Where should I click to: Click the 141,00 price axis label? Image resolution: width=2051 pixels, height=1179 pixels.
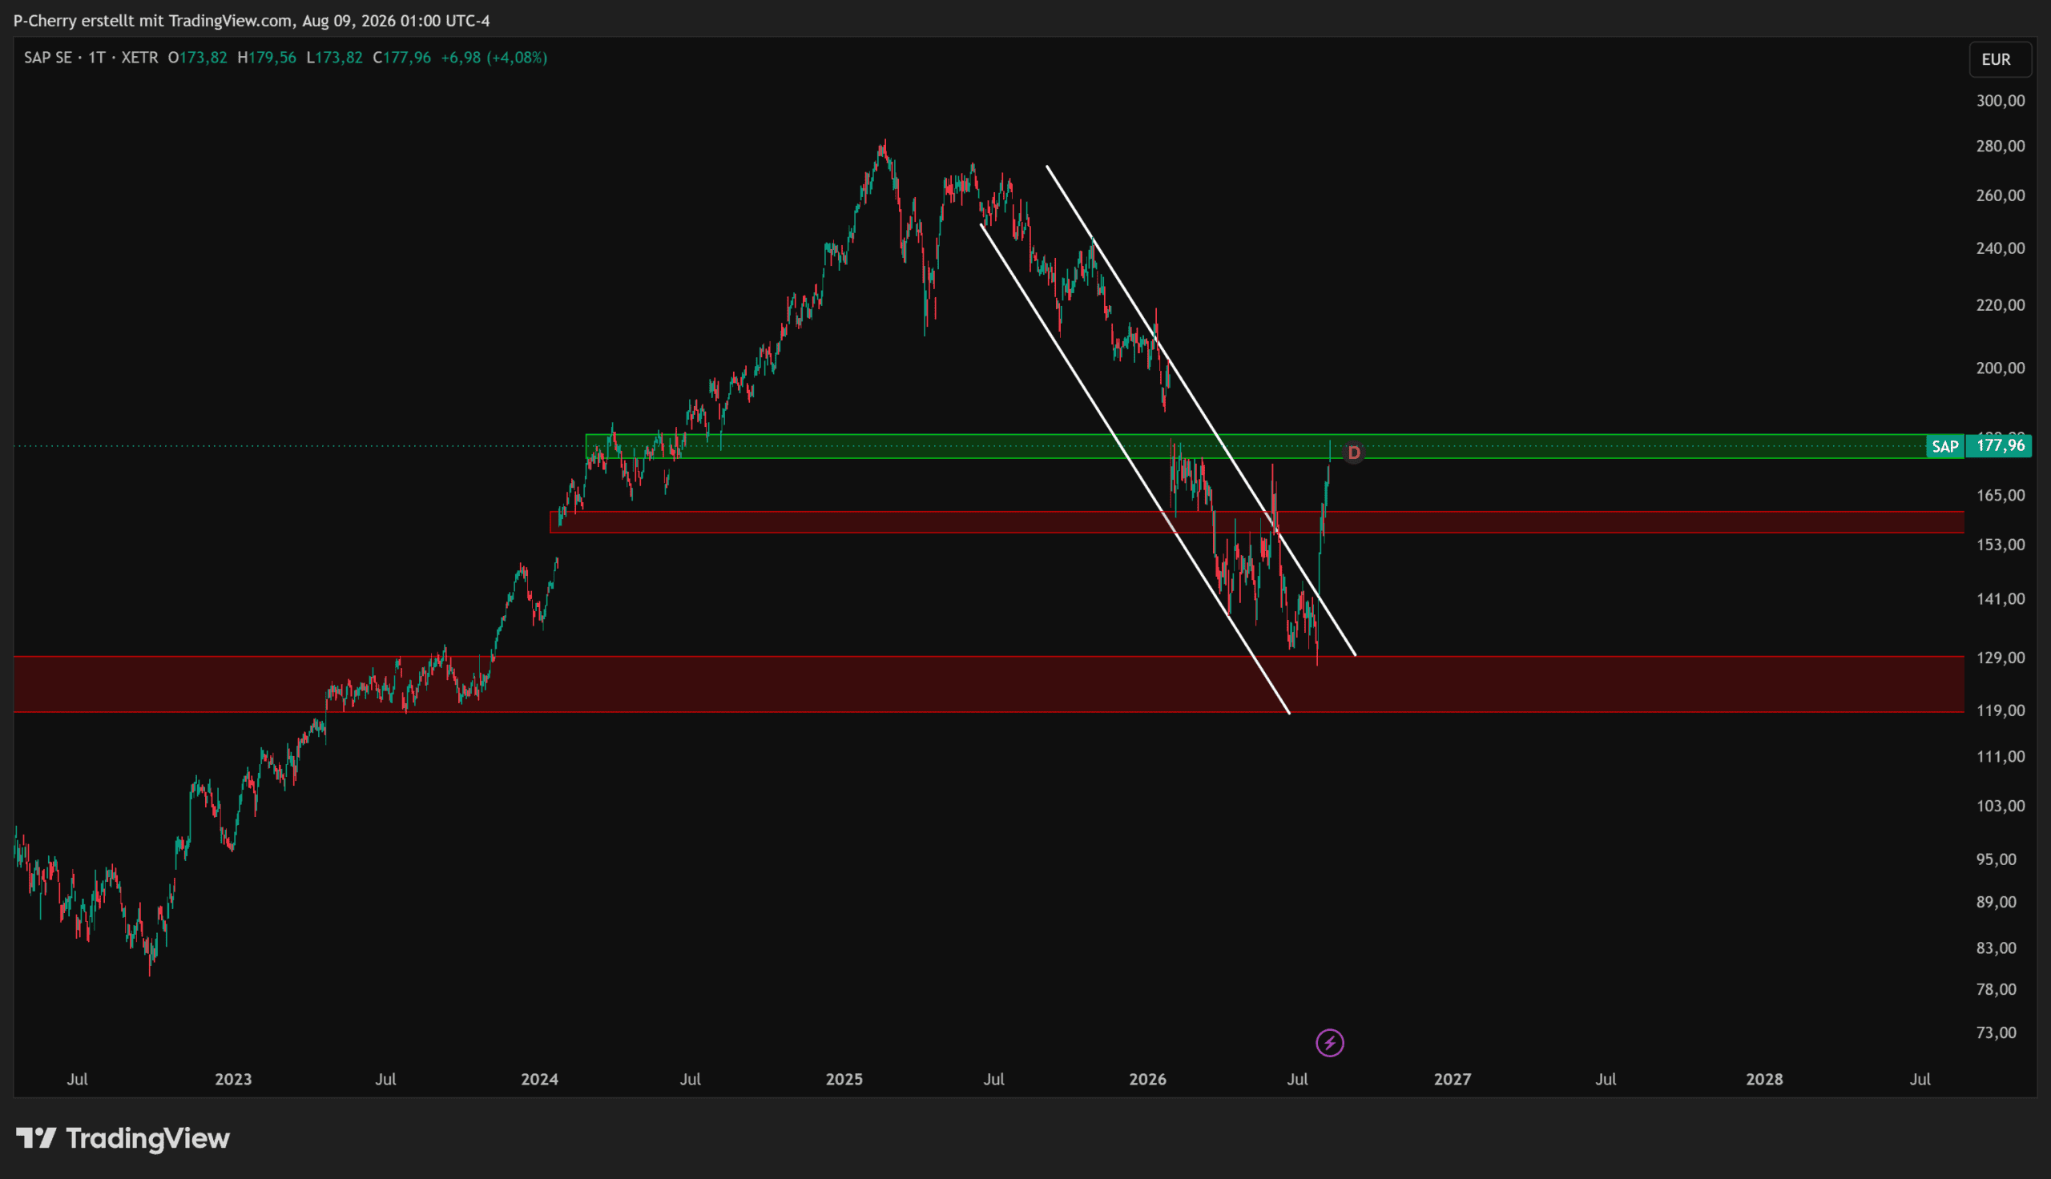point(2000,598)
